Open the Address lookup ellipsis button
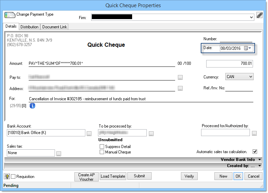 pos(180,88)
